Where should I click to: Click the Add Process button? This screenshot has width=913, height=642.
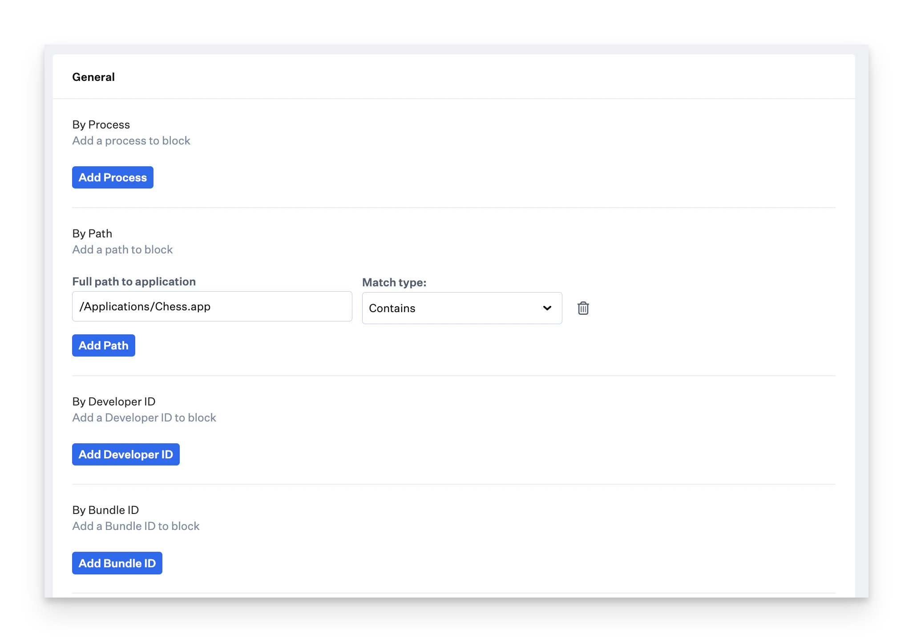point(112,177)
